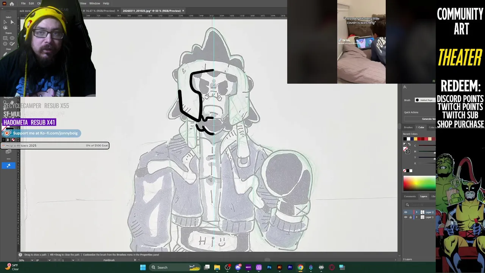Select the Layer 1 row name

[429, 217]
